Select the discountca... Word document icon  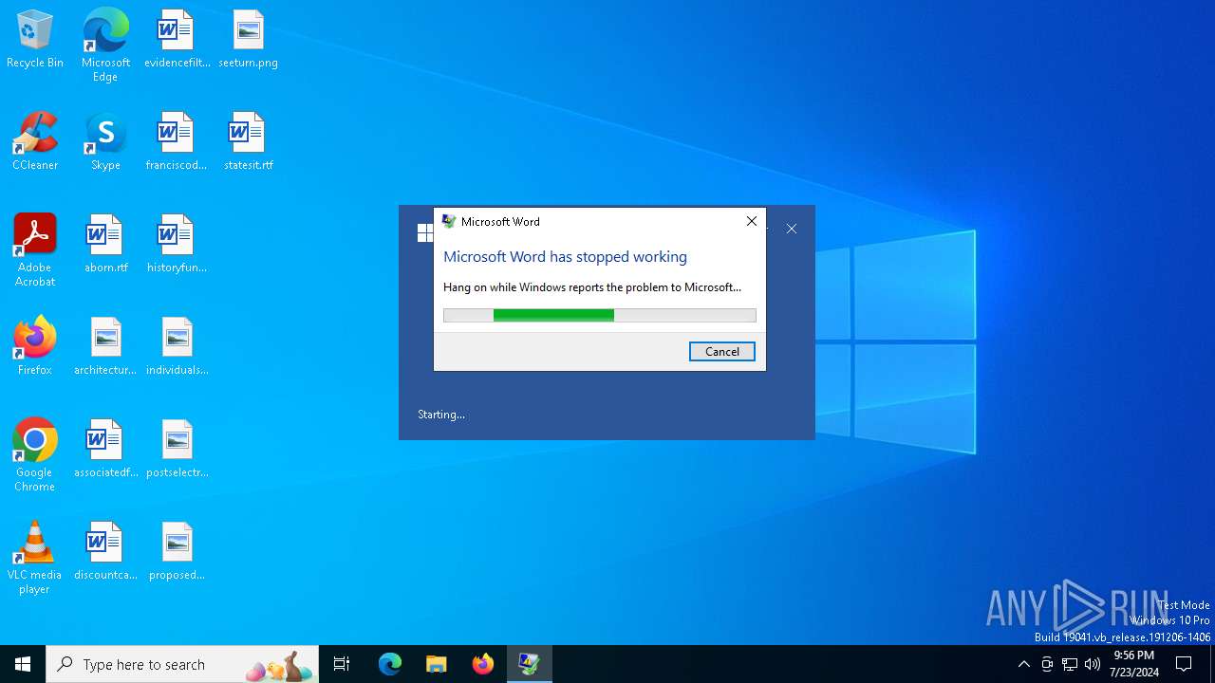(105, 552)
